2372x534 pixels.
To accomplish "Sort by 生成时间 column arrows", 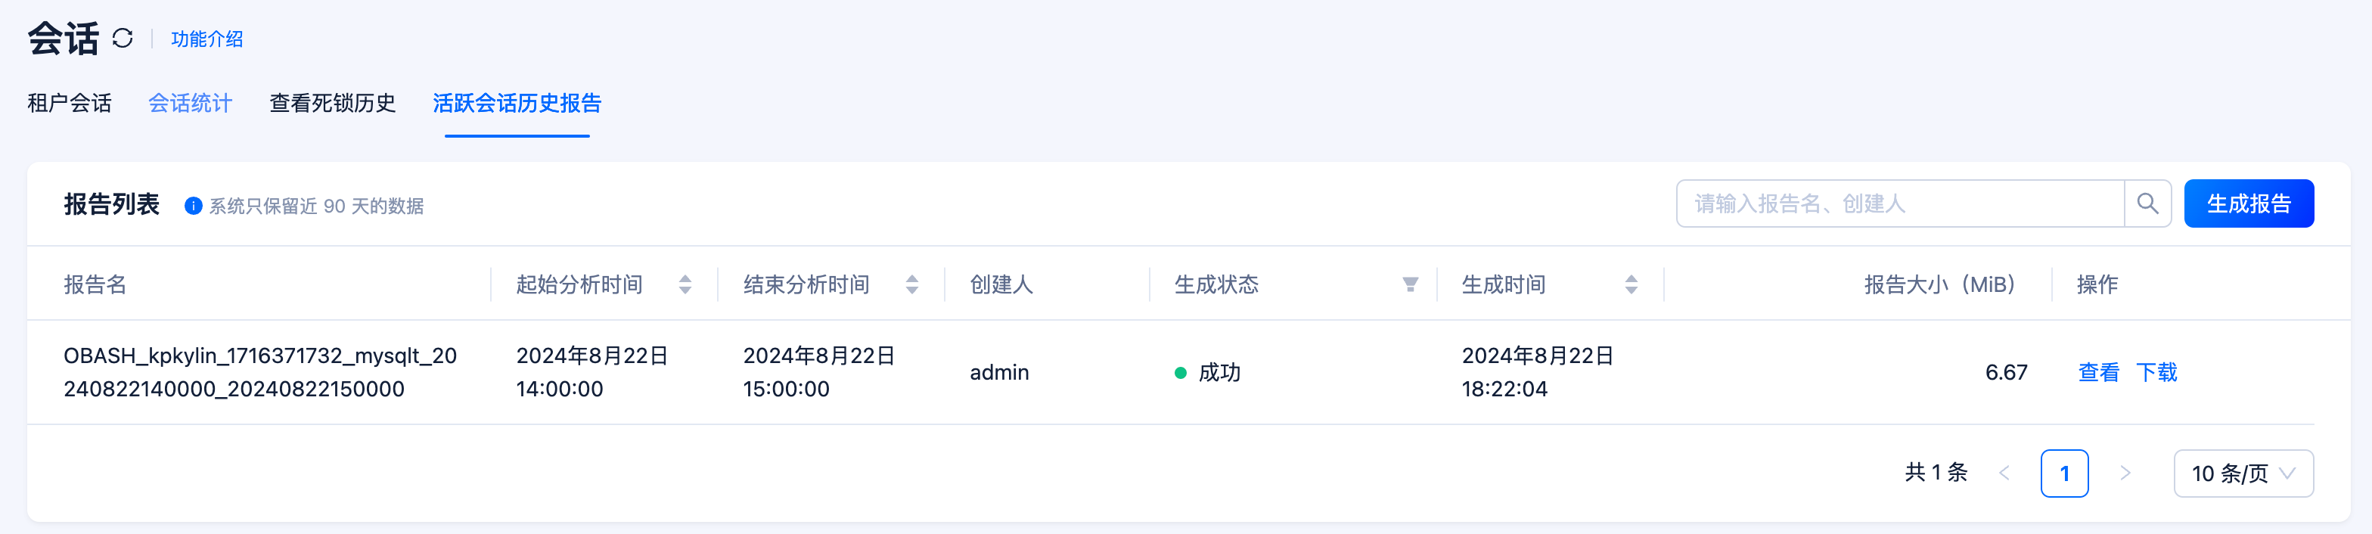I will 1631,284.
